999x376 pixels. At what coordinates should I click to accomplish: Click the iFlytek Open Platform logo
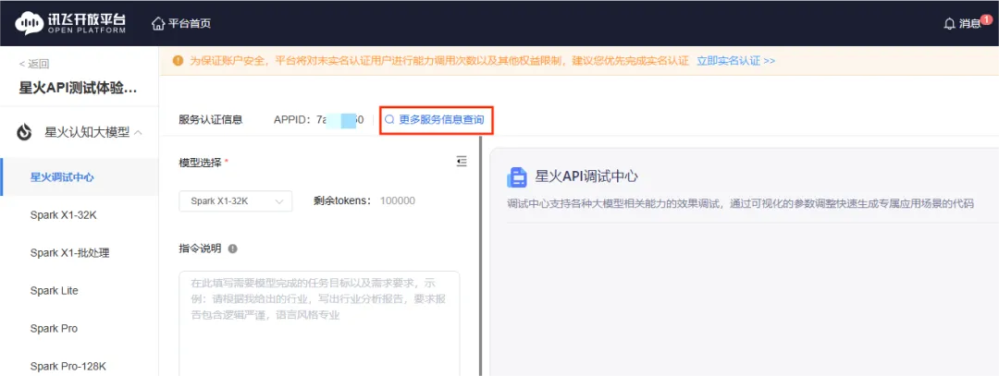click(70, 23)
